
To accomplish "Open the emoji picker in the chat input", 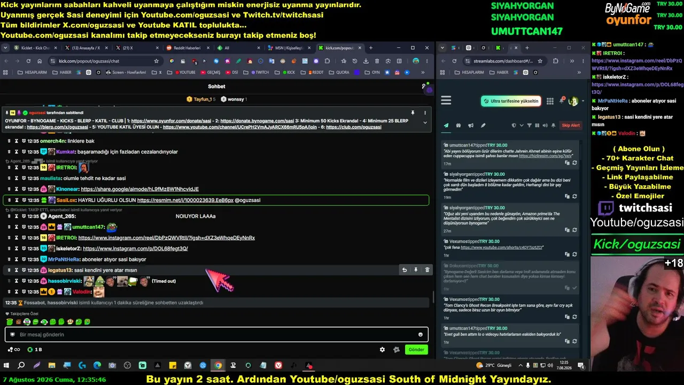I will (421, 335).
